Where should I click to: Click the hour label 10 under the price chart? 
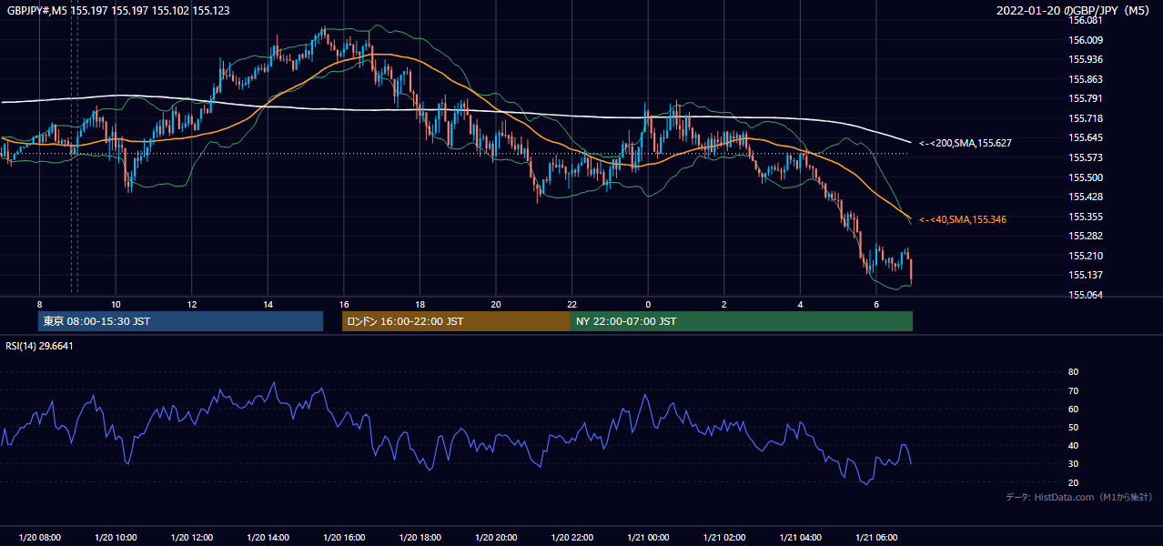[x=116, y=304]
